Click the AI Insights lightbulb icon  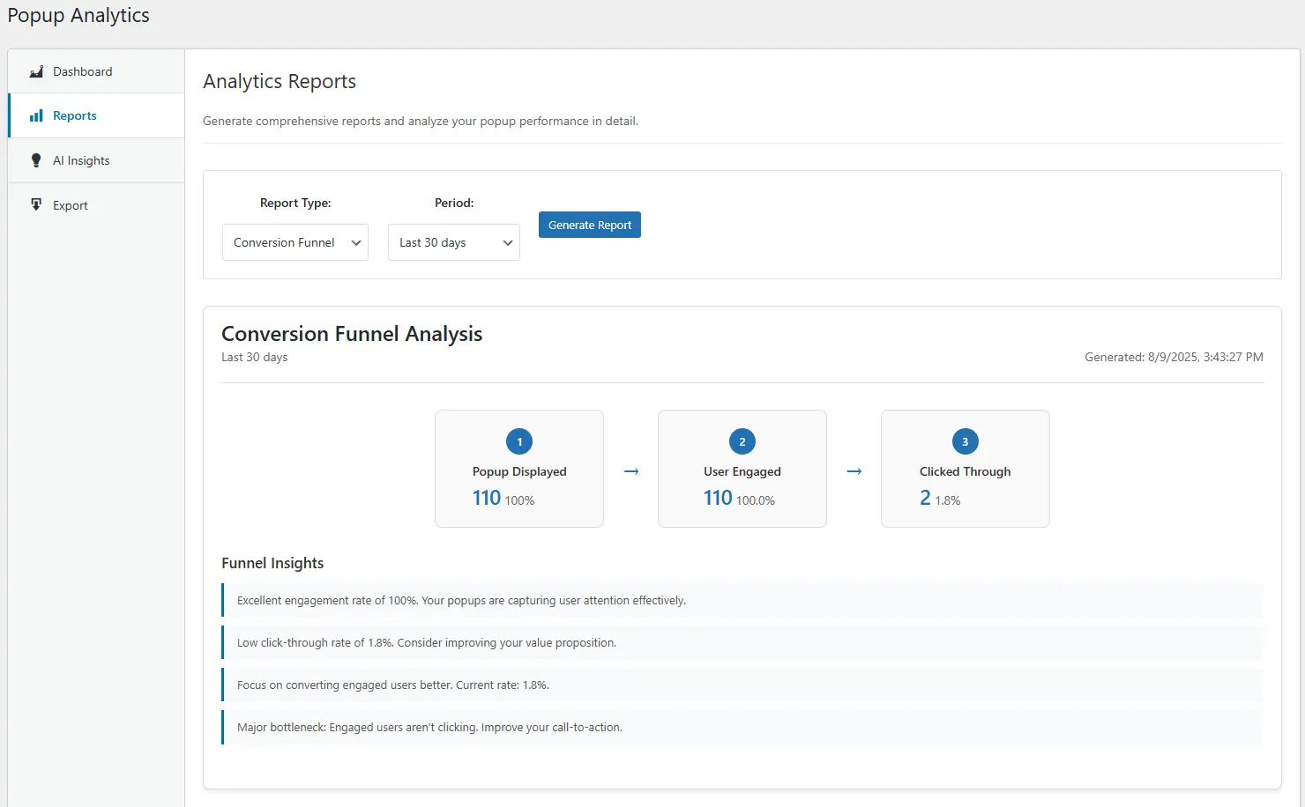pos(36,160)
